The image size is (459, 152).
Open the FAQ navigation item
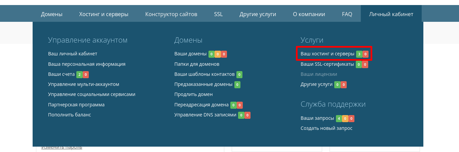click(347, 14)
